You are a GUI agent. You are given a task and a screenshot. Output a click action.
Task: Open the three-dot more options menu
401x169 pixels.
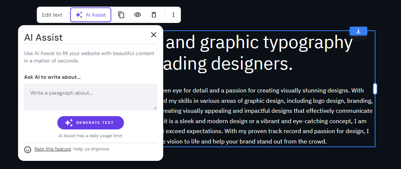pyautogui.click(x=173, y=15)
